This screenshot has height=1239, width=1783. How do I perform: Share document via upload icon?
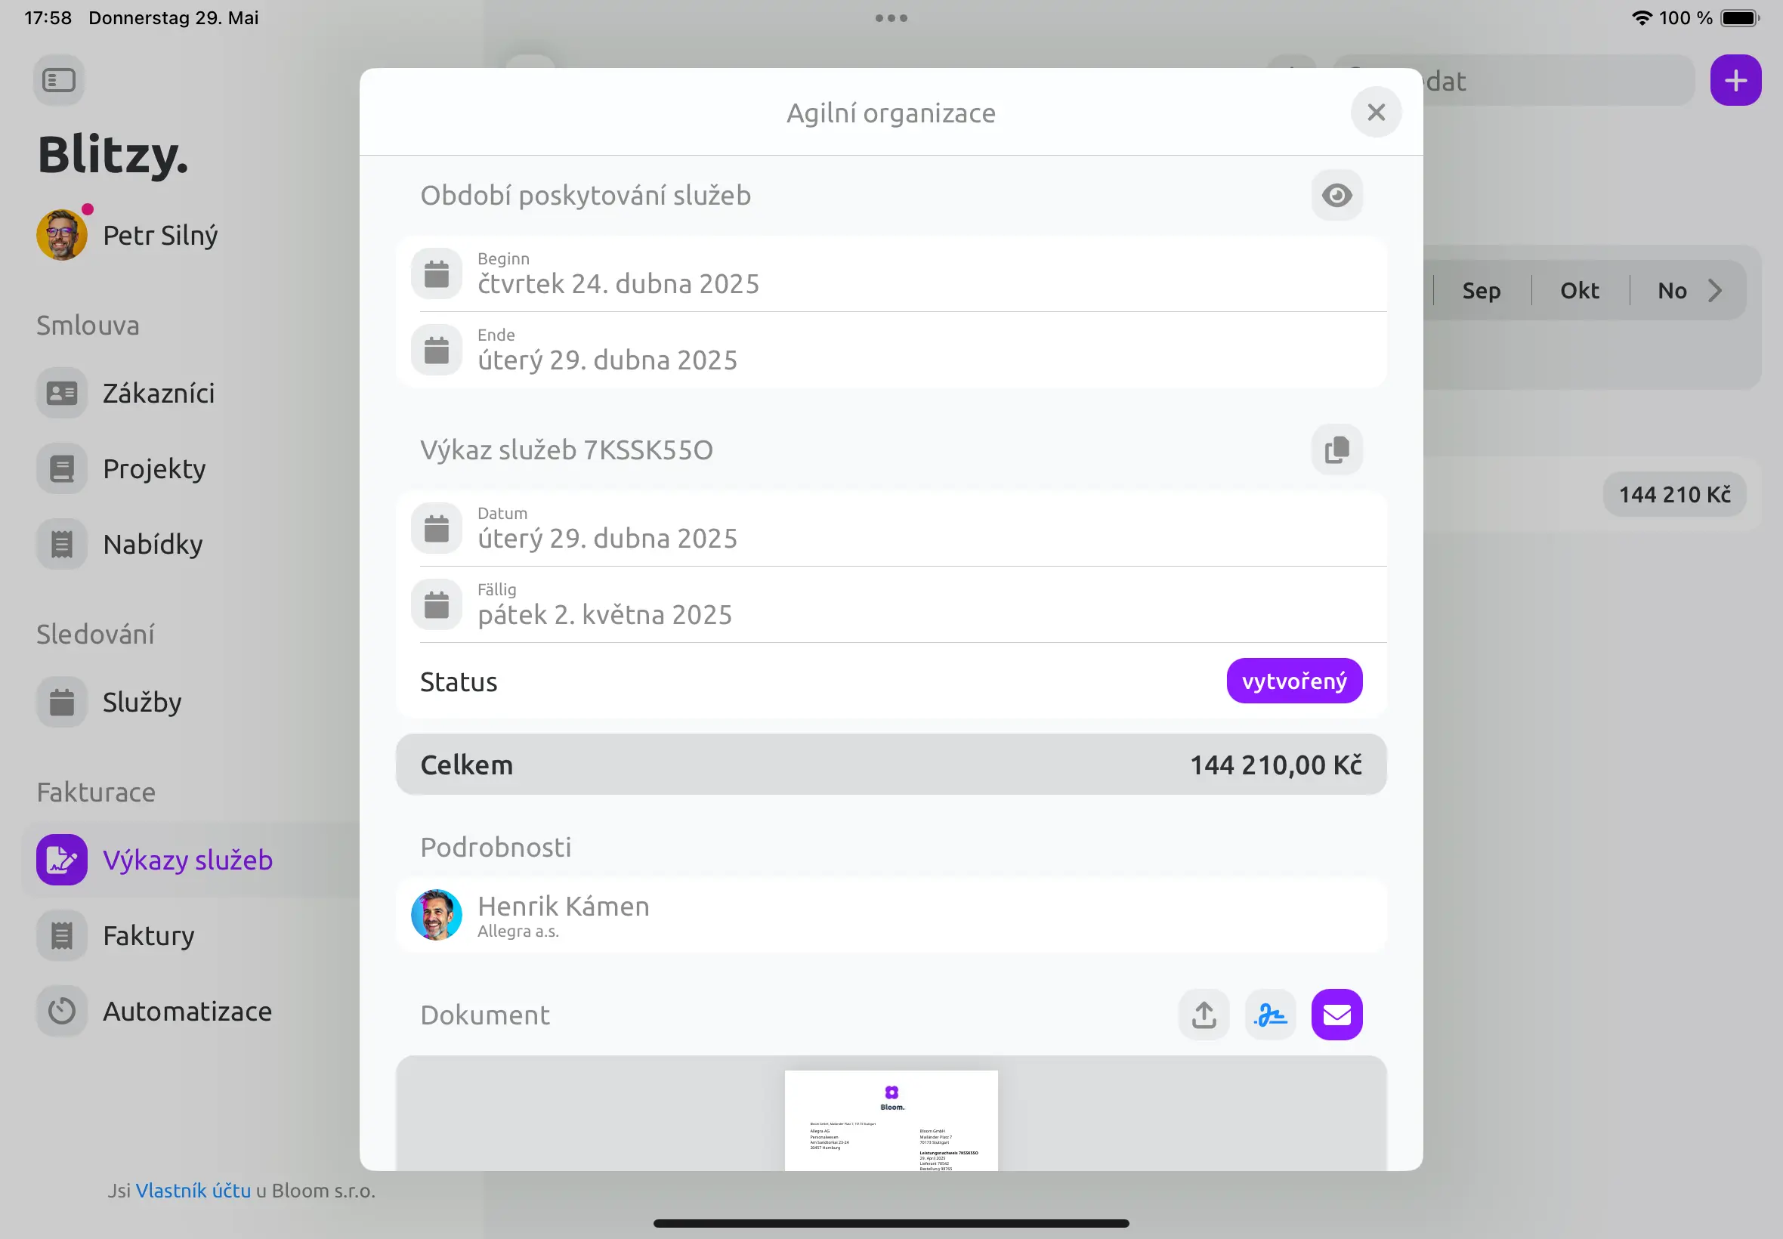(x=1204, y=1015)
